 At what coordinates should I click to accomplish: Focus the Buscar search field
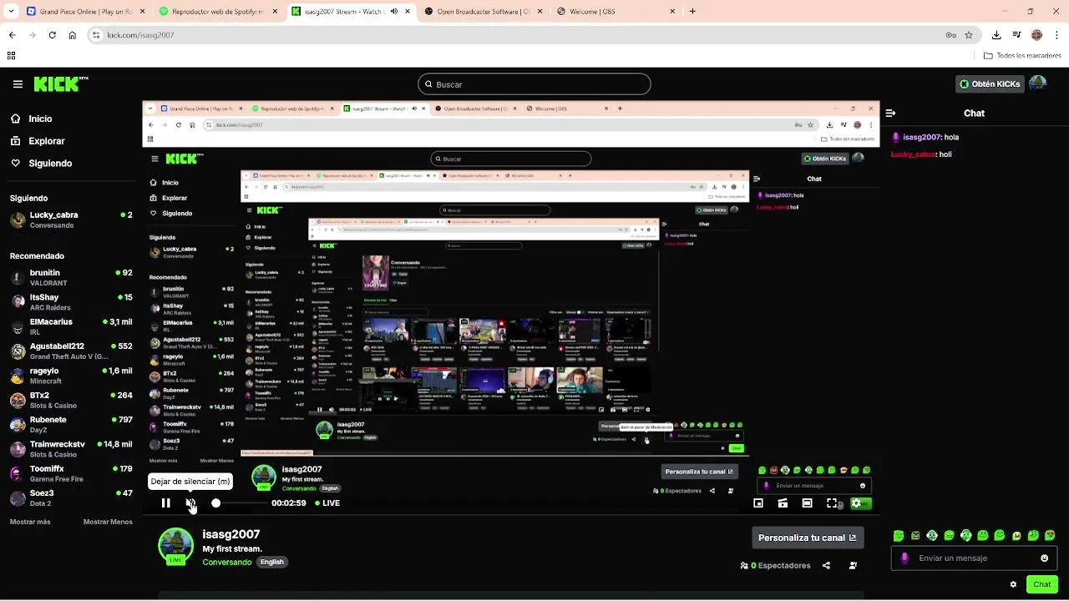coord(534,84)
